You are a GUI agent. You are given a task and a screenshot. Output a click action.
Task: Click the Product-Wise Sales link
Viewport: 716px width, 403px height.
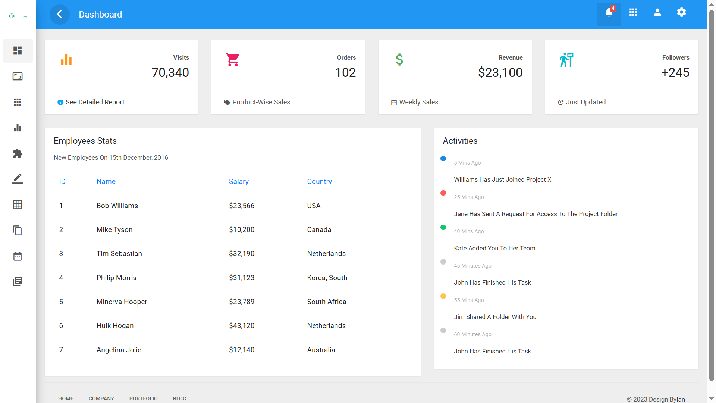coord(261,102)
